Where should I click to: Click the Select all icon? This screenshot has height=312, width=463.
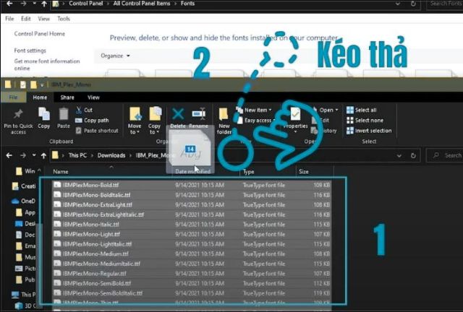click(x=351, y=110)
